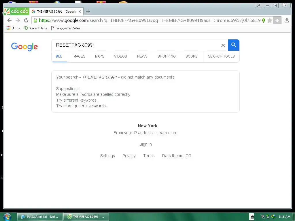
Task: Click the italic 'THEMEFAG 80991' query text
Action: click(99, 77)
